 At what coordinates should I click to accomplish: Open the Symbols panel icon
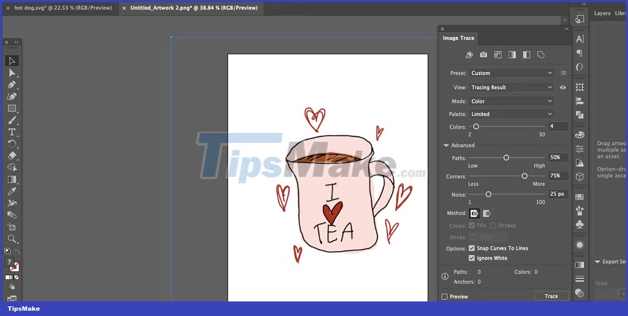coord(579,224)
